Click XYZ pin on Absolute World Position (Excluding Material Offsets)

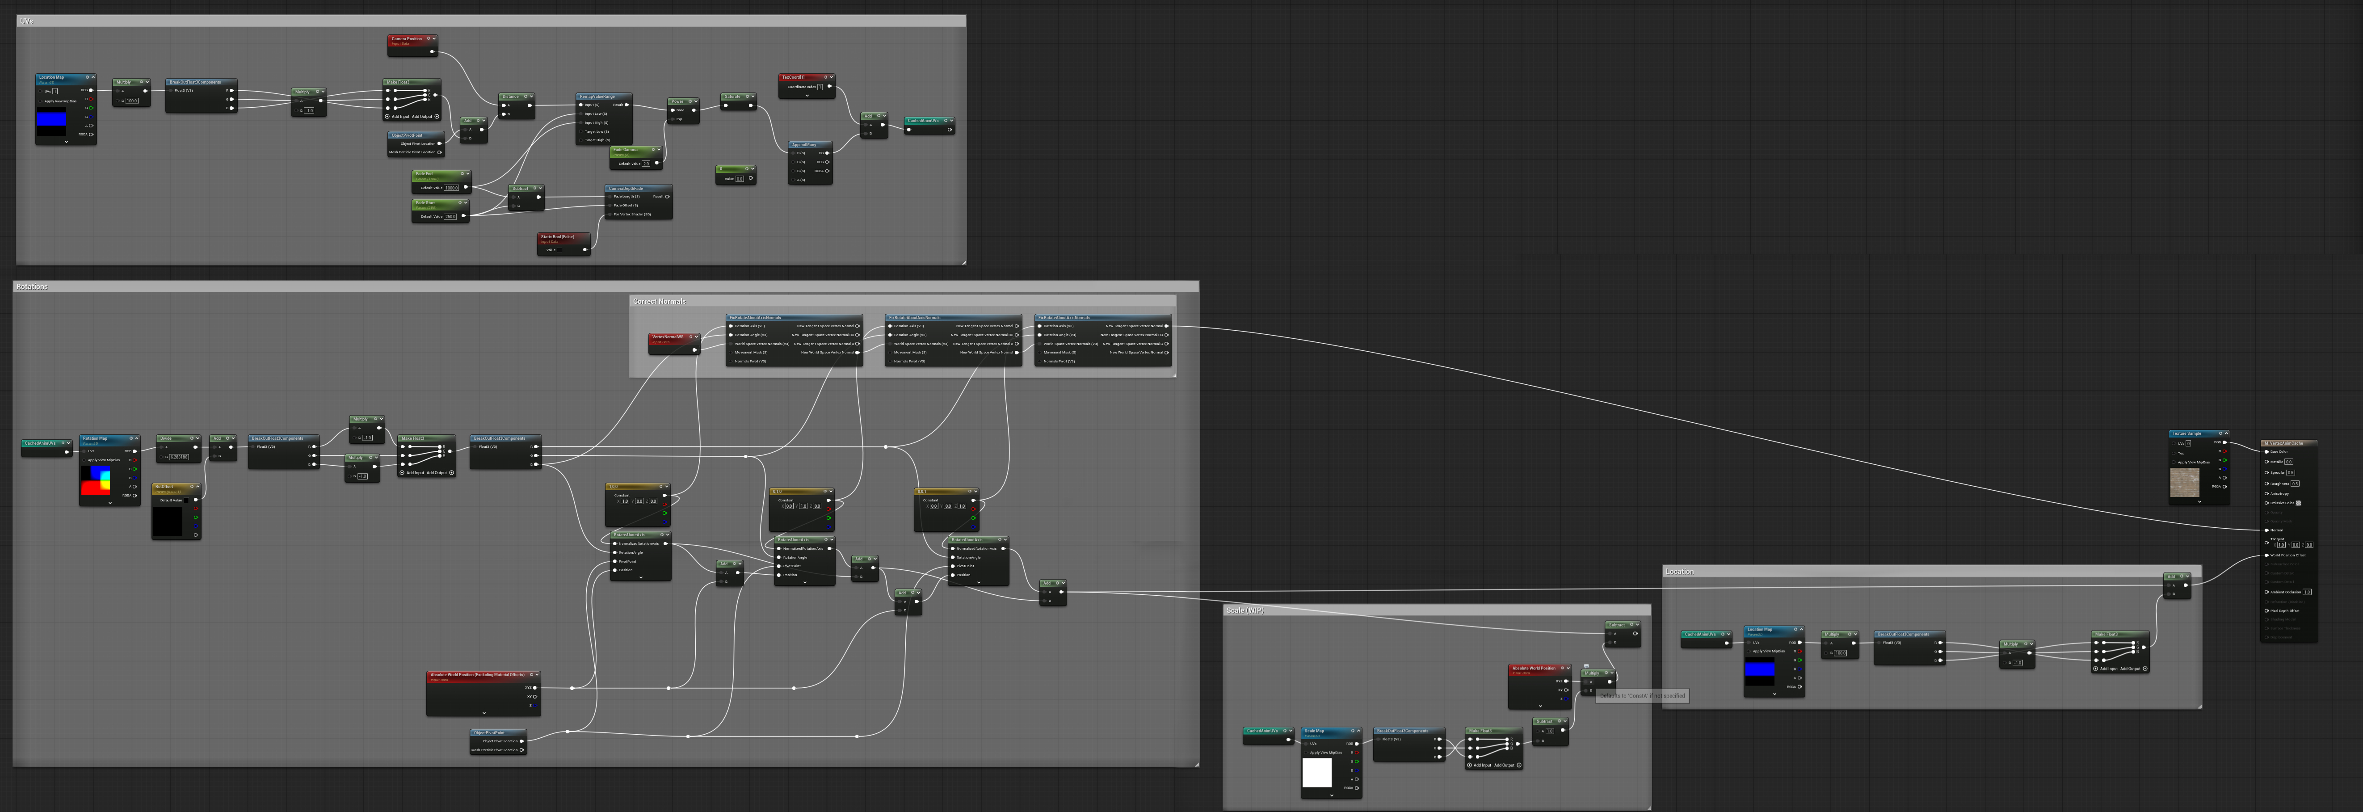point(535,687)
